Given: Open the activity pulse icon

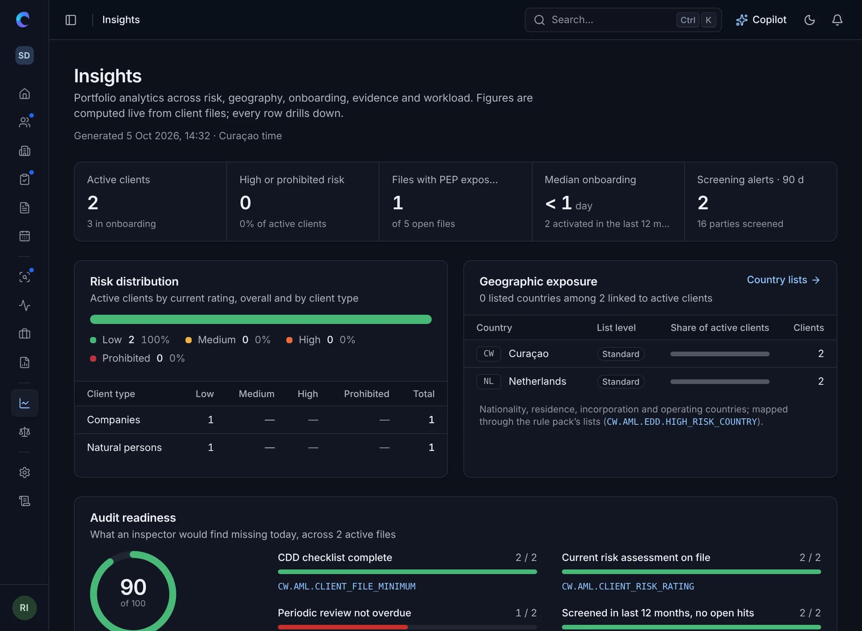Looking at the screenshot, I should 25,305.
